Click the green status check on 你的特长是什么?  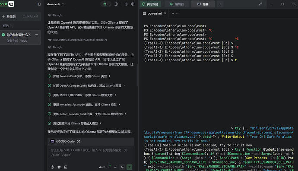(x=3, y=35)
